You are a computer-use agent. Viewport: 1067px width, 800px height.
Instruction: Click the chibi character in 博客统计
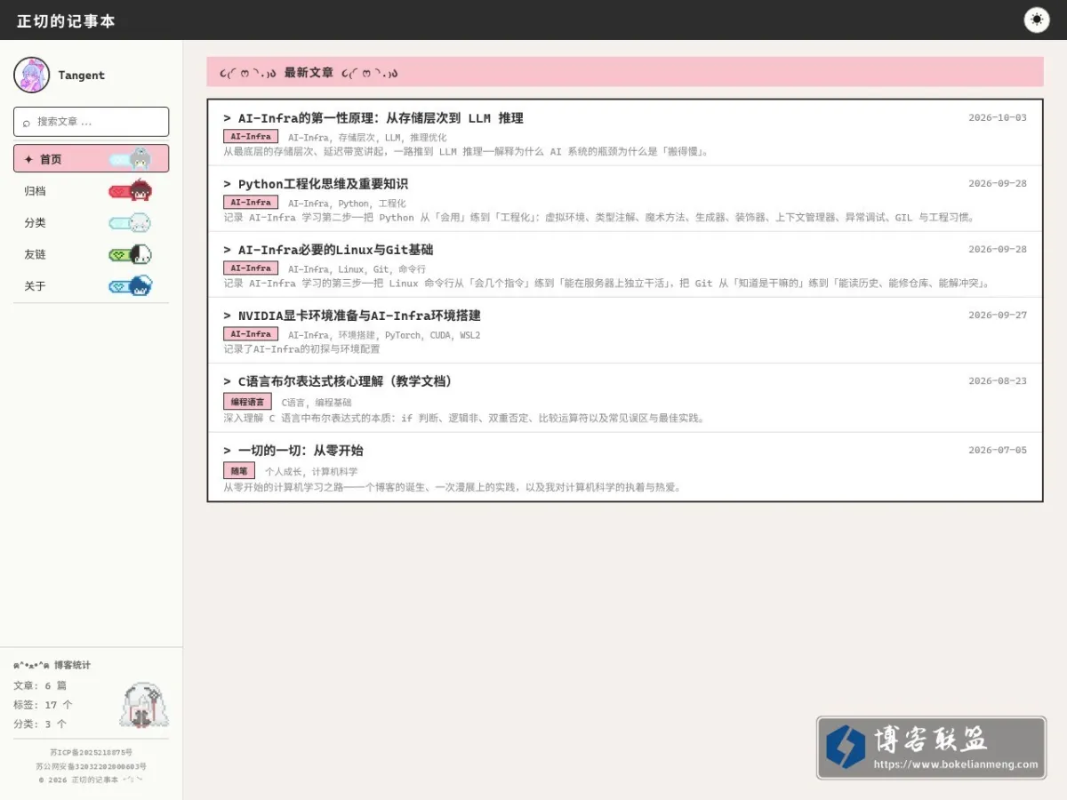pyautogui.click(x=144, y=706)
